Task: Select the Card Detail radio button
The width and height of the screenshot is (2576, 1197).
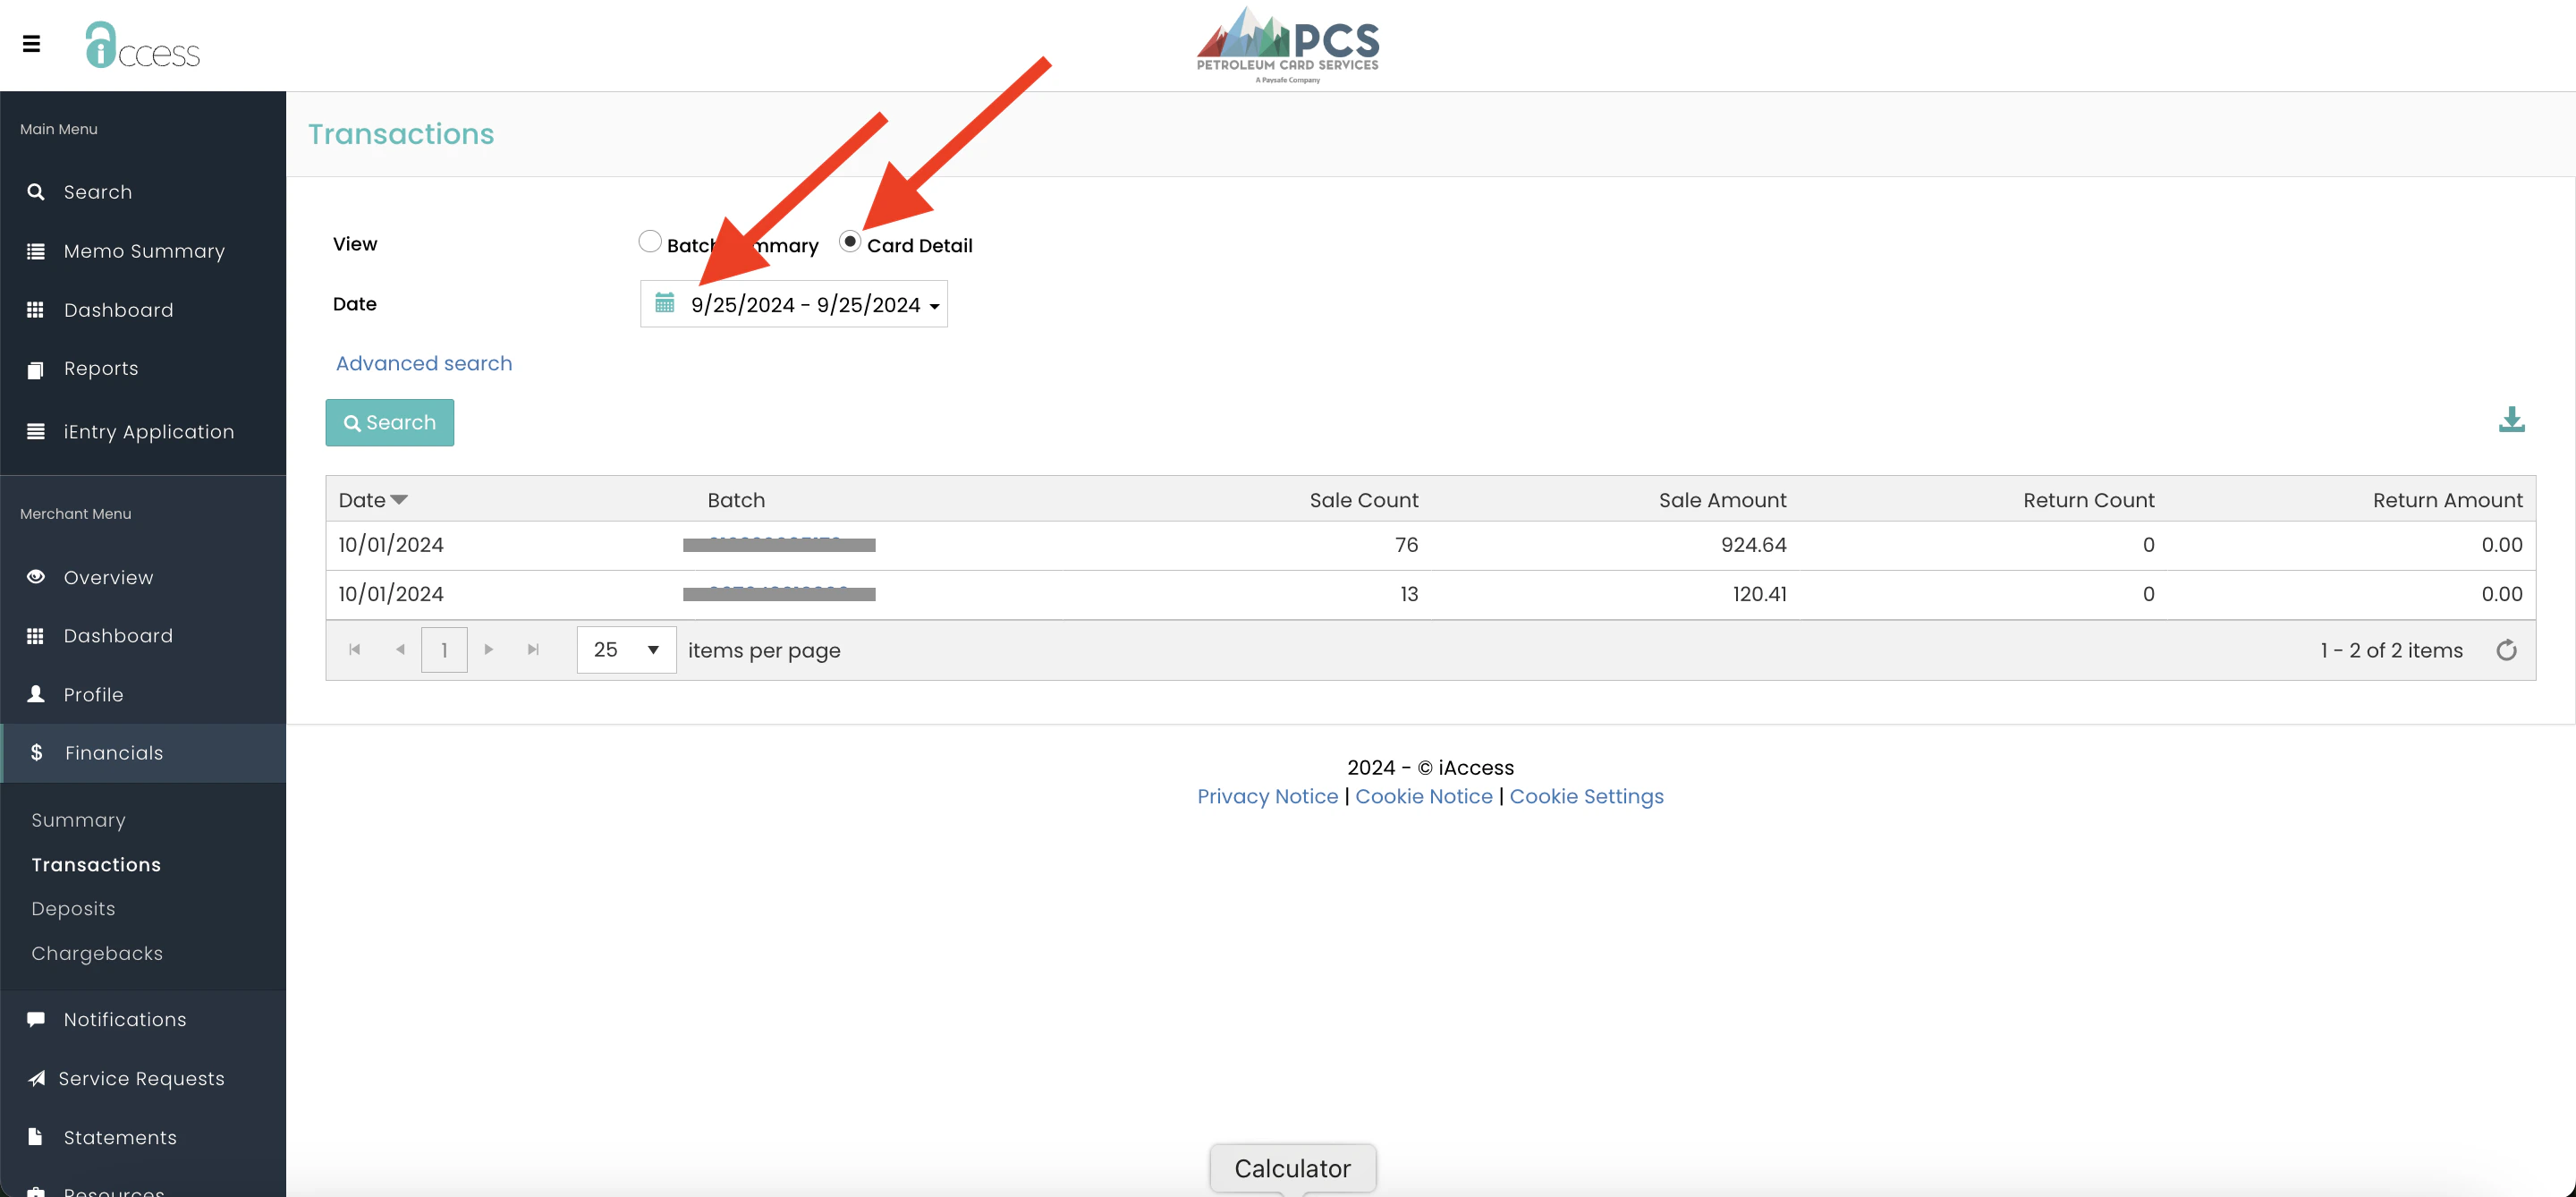Action: coord(850,242)
